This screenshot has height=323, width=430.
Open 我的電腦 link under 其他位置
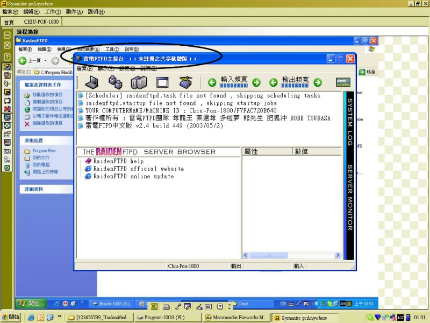click(41, 165)
